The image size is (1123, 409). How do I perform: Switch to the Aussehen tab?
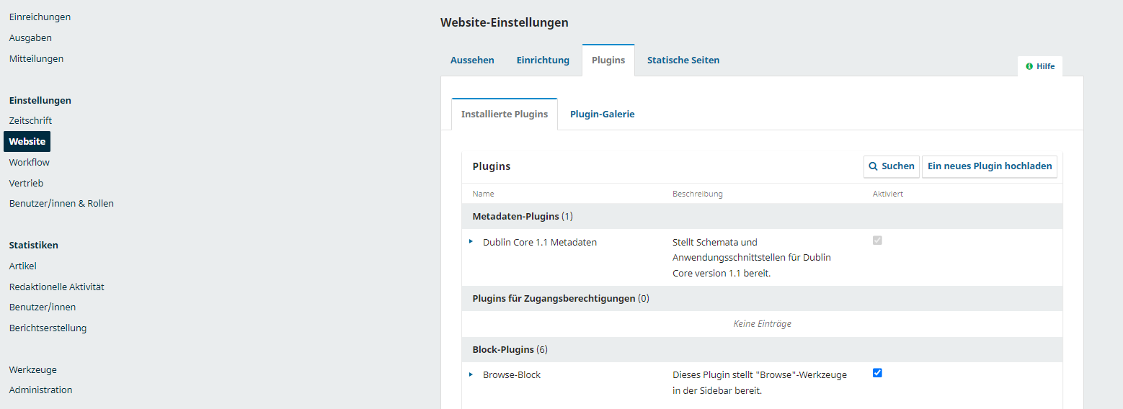pyautogui.click(x=472, y=60)
